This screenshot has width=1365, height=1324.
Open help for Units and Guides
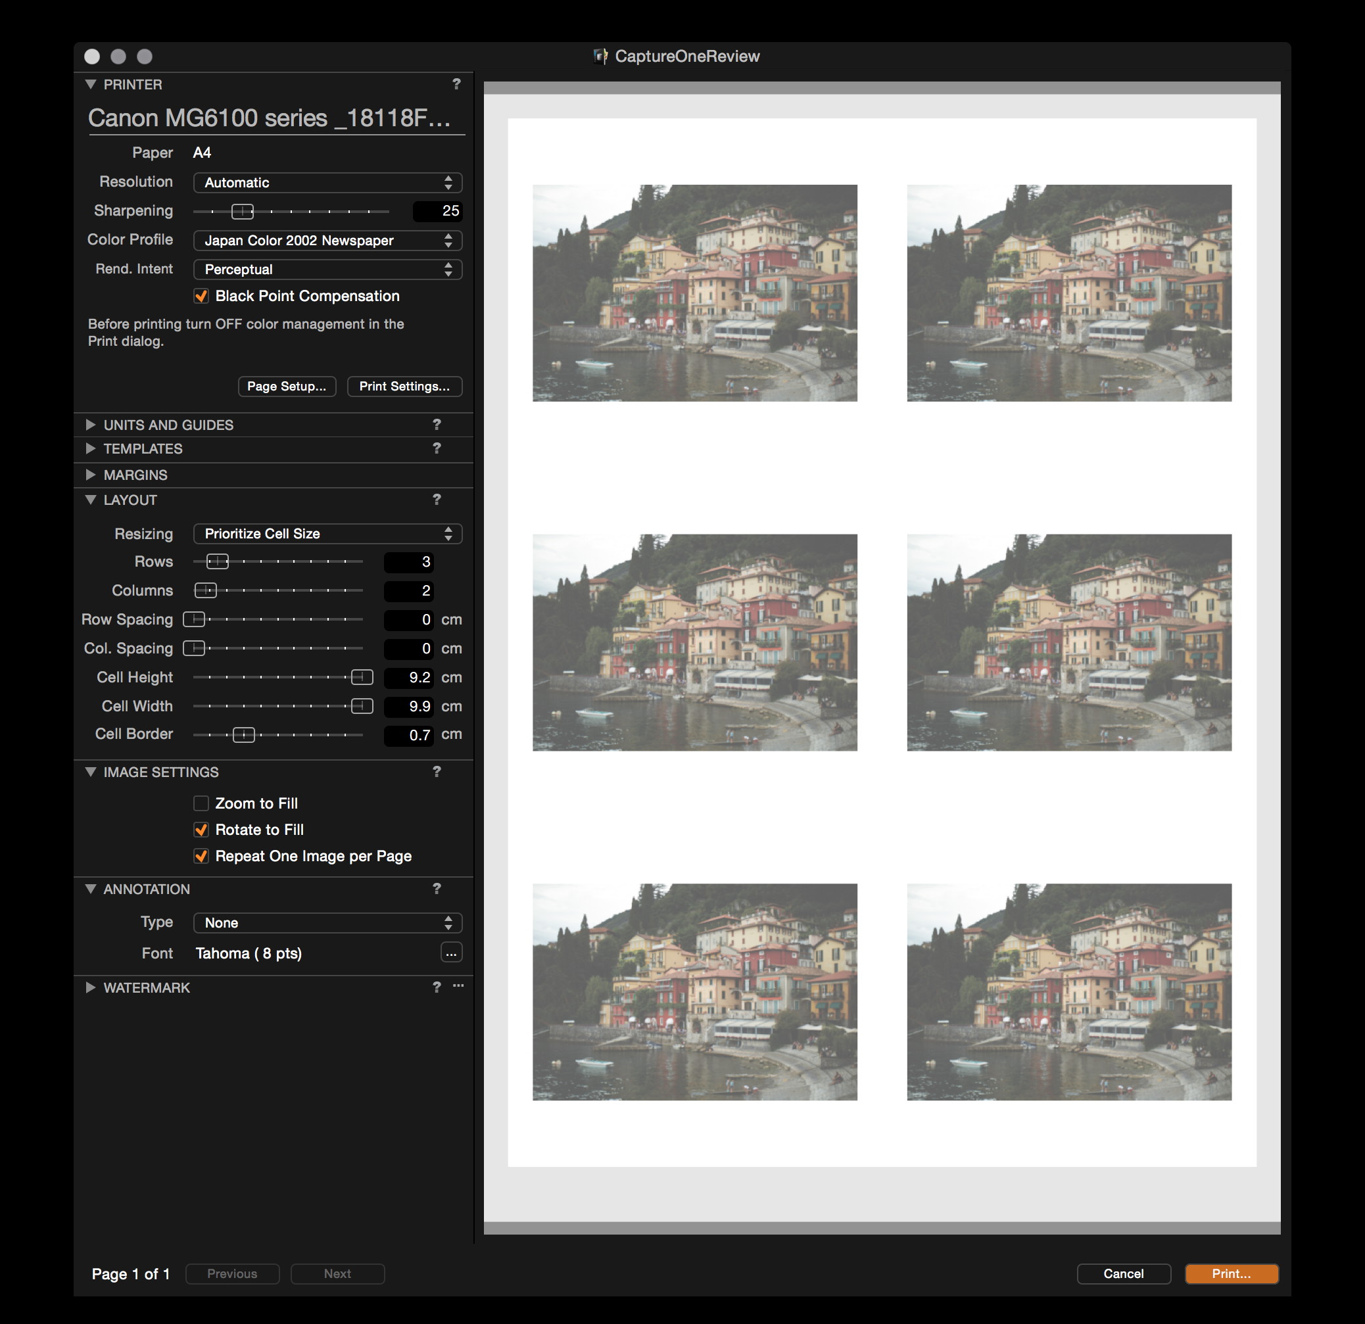pos(437,424)
